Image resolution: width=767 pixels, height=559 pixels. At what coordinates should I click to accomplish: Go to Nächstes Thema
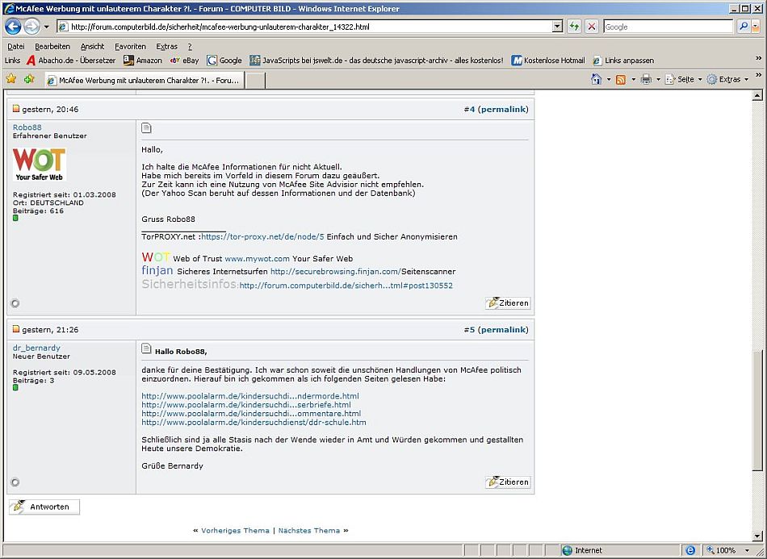(x=309, y=531)
